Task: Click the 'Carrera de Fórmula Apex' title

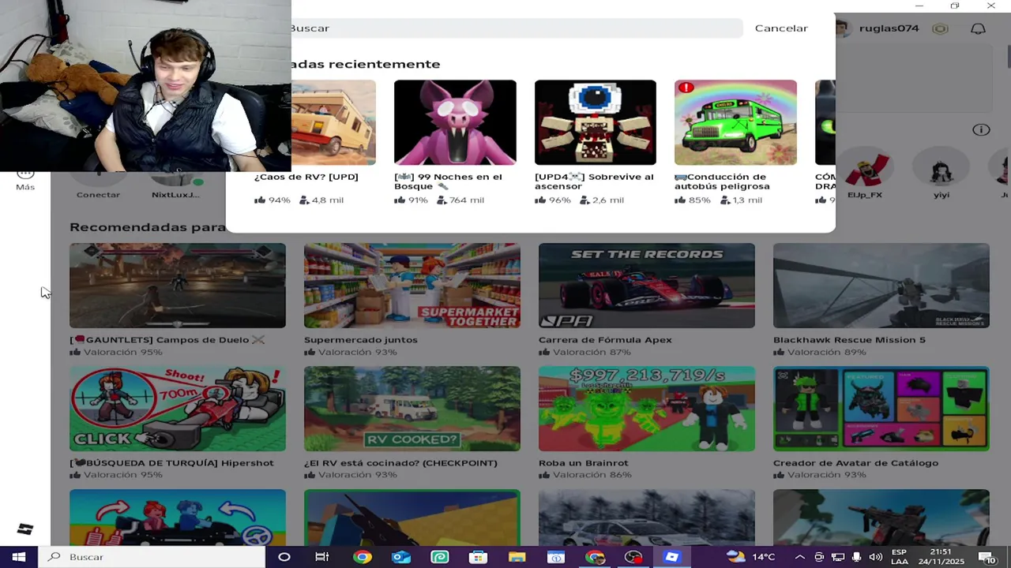Action: (x=605, y=340)
